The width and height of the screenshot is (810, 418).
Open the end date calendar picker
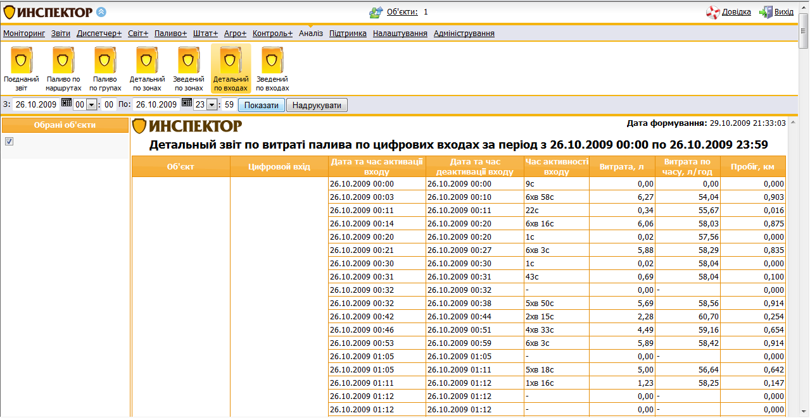click(x=186, y=103)
